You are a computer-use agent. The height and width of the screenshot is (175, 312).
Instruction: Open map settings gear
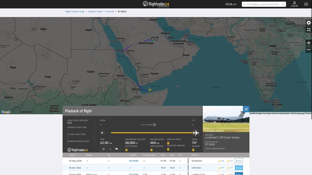click(309, 23)
